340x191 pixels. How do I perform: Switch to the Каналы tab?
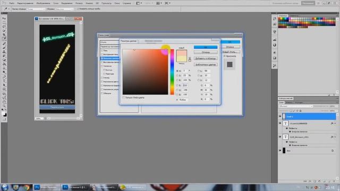tap(289, 102)
